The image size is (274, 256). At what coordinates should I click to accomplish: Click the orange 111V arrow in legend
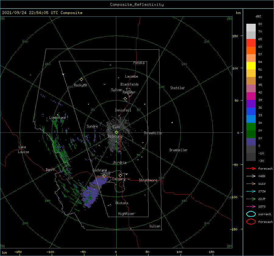[251, 184]
